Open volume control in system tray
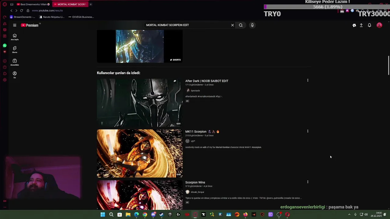This screenshot has height=219, width=390. [366, 214]
